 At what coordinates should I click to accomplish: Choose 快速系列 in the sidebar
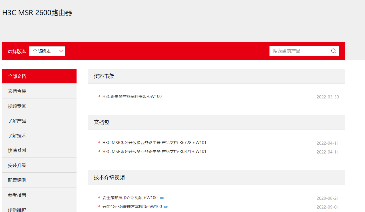(x=39, y=150)
